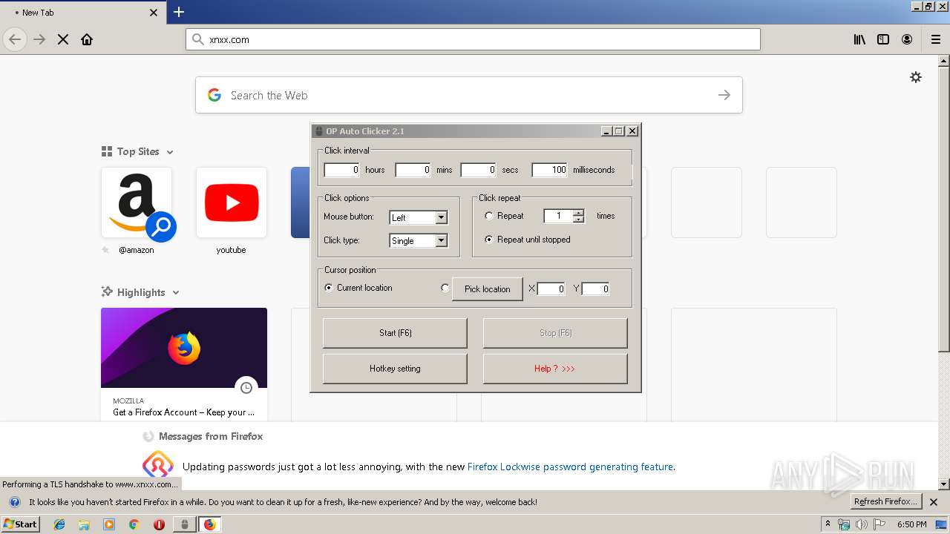This screenshot has height=534, width=950.
Task: Focus the X coordinate field
Action: point(551,289)
